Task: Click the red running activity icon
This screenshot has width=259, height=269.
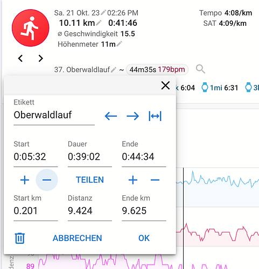Action: (x=31, y=28)
